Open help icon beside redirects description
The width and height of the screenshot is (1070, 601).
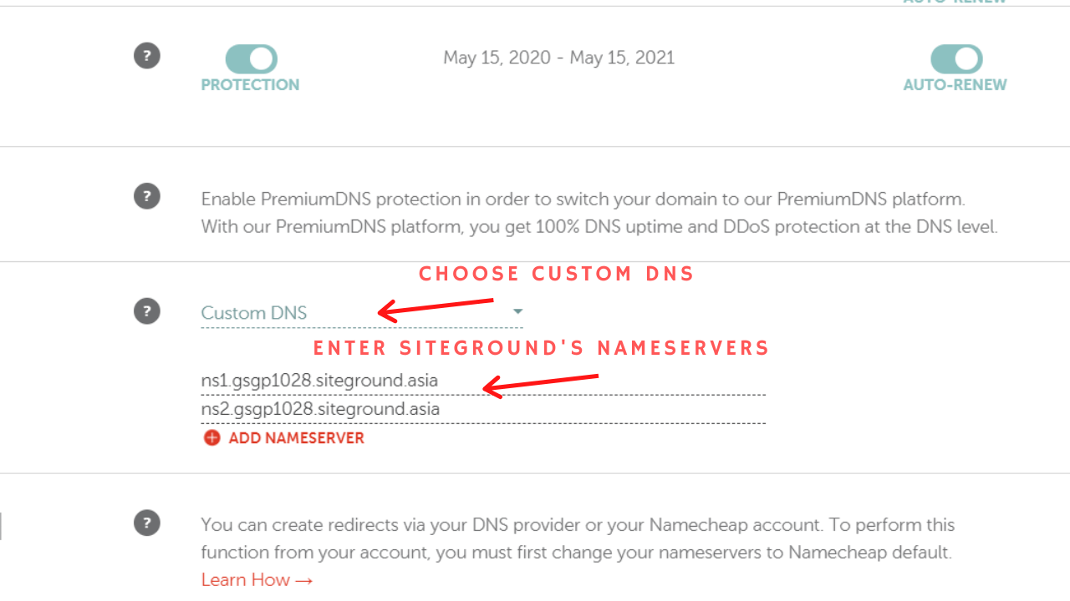[x=147, y=523]
